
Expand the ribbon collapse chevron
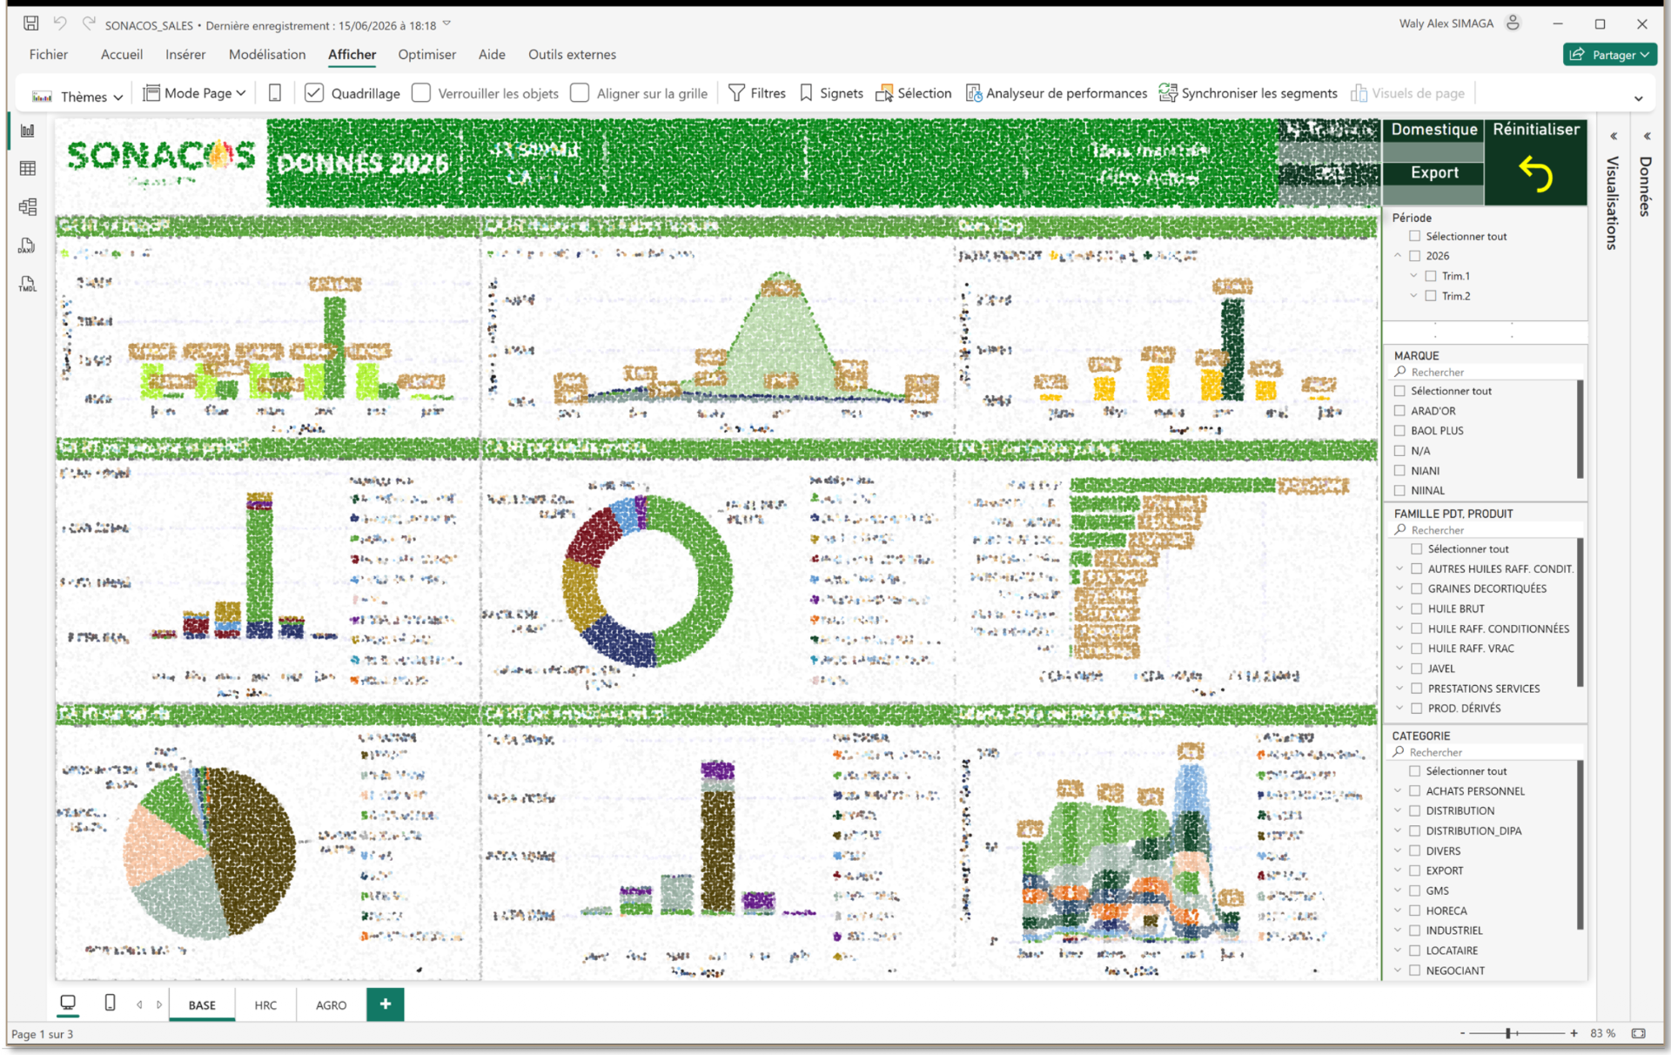click(1639, 98)
